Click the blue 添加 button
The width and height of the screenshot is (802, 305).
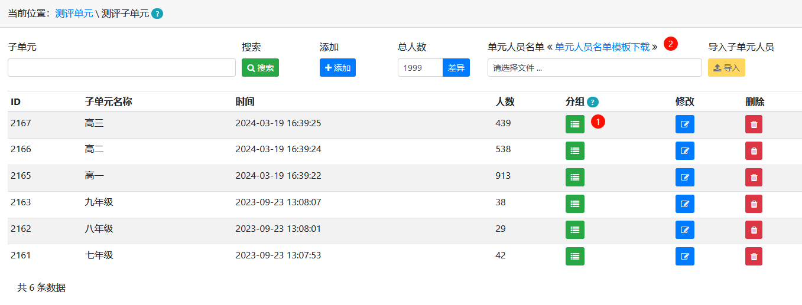coord(337,68)
